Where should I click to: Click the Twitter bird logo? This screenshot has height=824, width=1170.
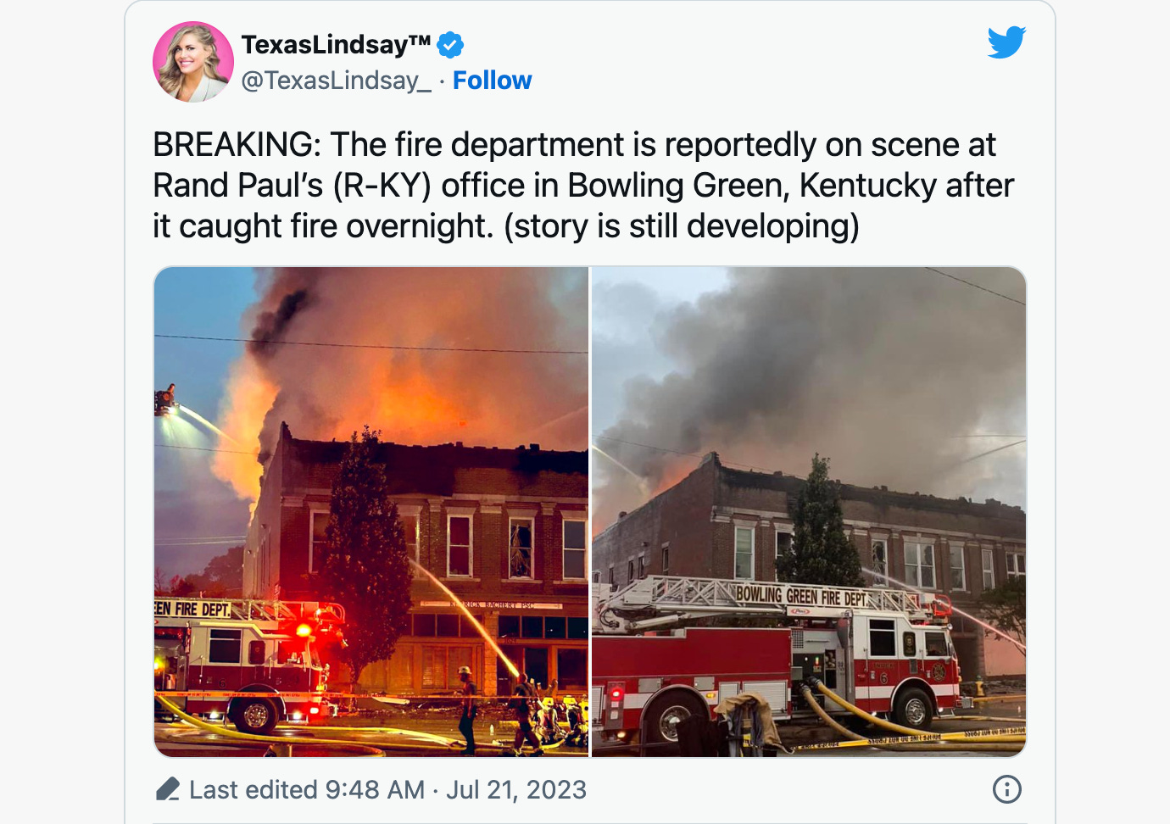[1006, 42]
